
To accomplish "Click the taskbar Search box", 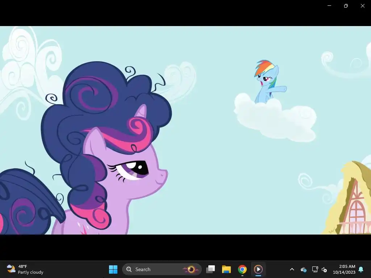I will 162,269.
